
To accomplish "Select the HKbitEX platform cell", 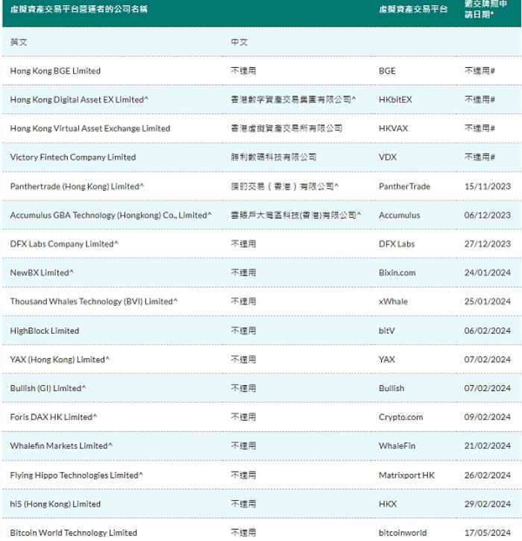I will point(395,100).
